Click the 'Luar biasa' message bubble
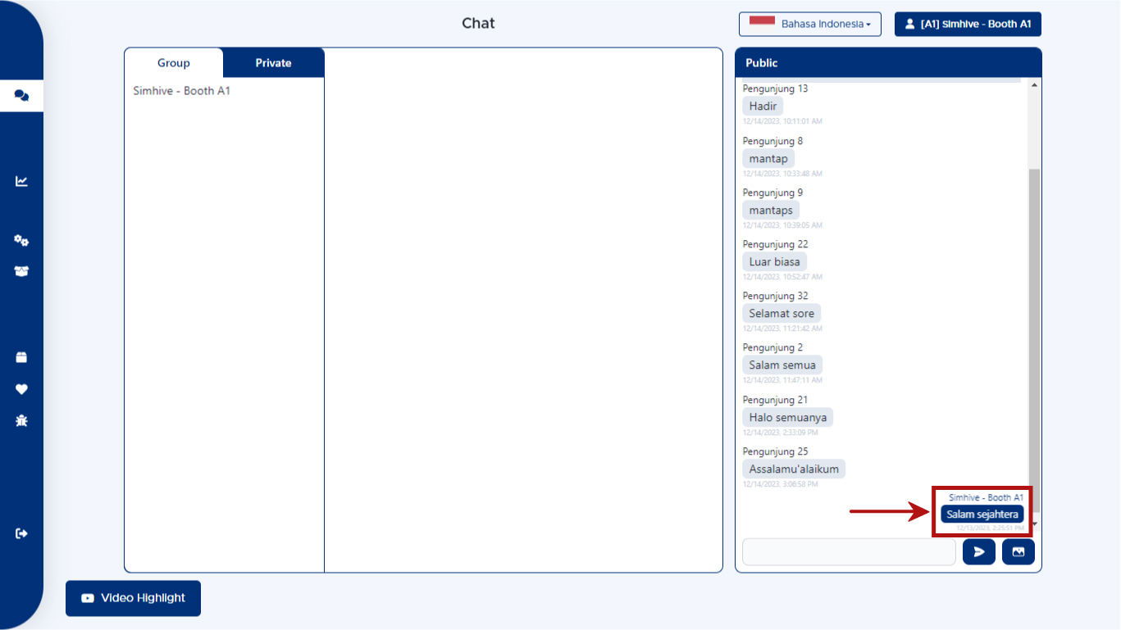This screenshot has height=630, width=1121. [775, 262]
